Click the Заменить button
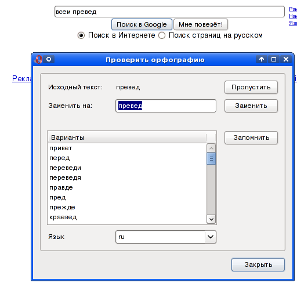The image size is (297, 283). [x=251, y=106]
